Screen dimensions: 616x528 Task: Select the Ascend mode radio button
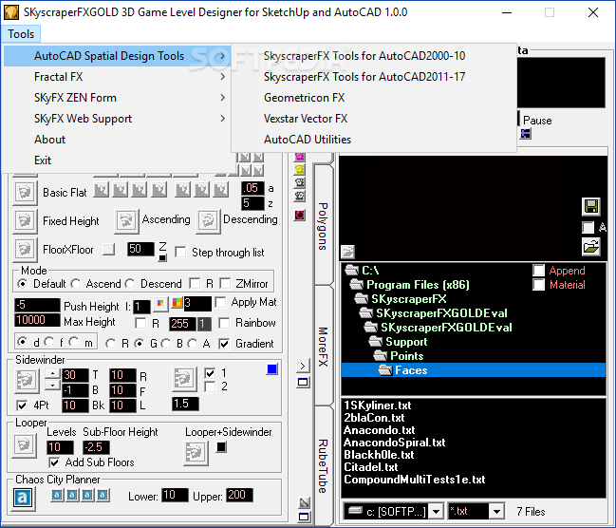click(x=76, y=283)
